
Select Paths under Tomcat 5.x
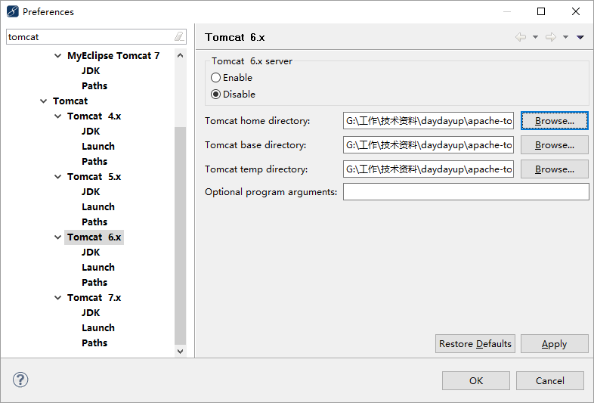[x=94, y=222]
